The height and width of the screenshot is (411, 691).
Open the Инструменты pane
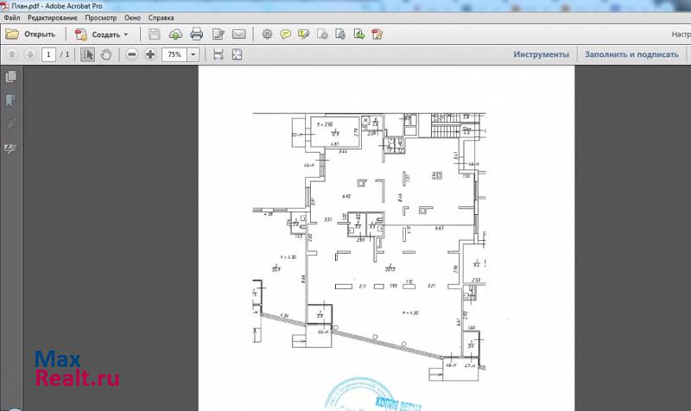[541, 54]
